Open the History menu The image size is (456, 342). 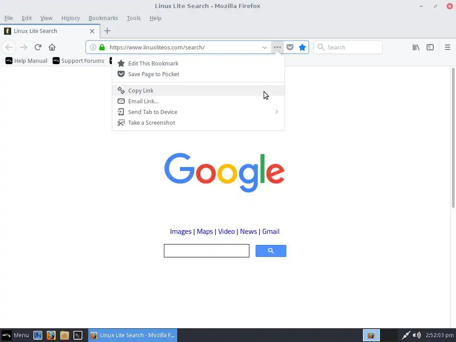point(70,18)
